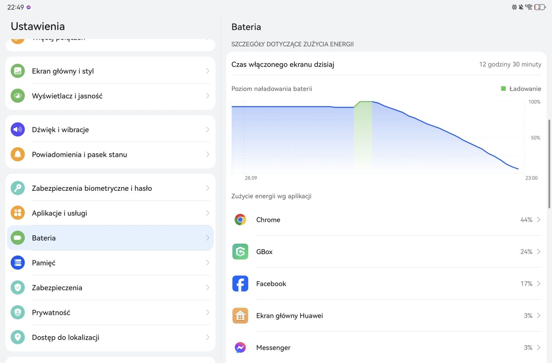
Task: Tap the Pamięć storage icon
Action: pyautogui.click(x=18, y=263)
